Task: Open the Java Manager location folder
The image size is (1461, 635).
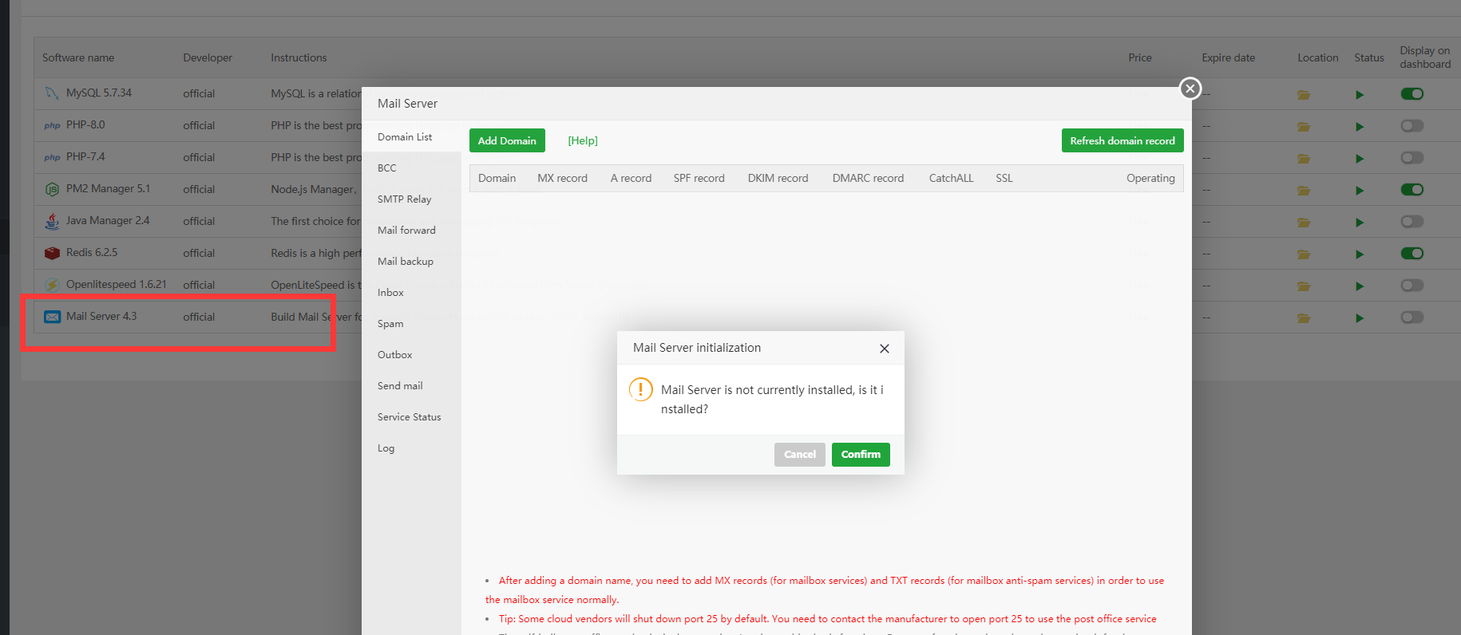Action: [1304, 222]
